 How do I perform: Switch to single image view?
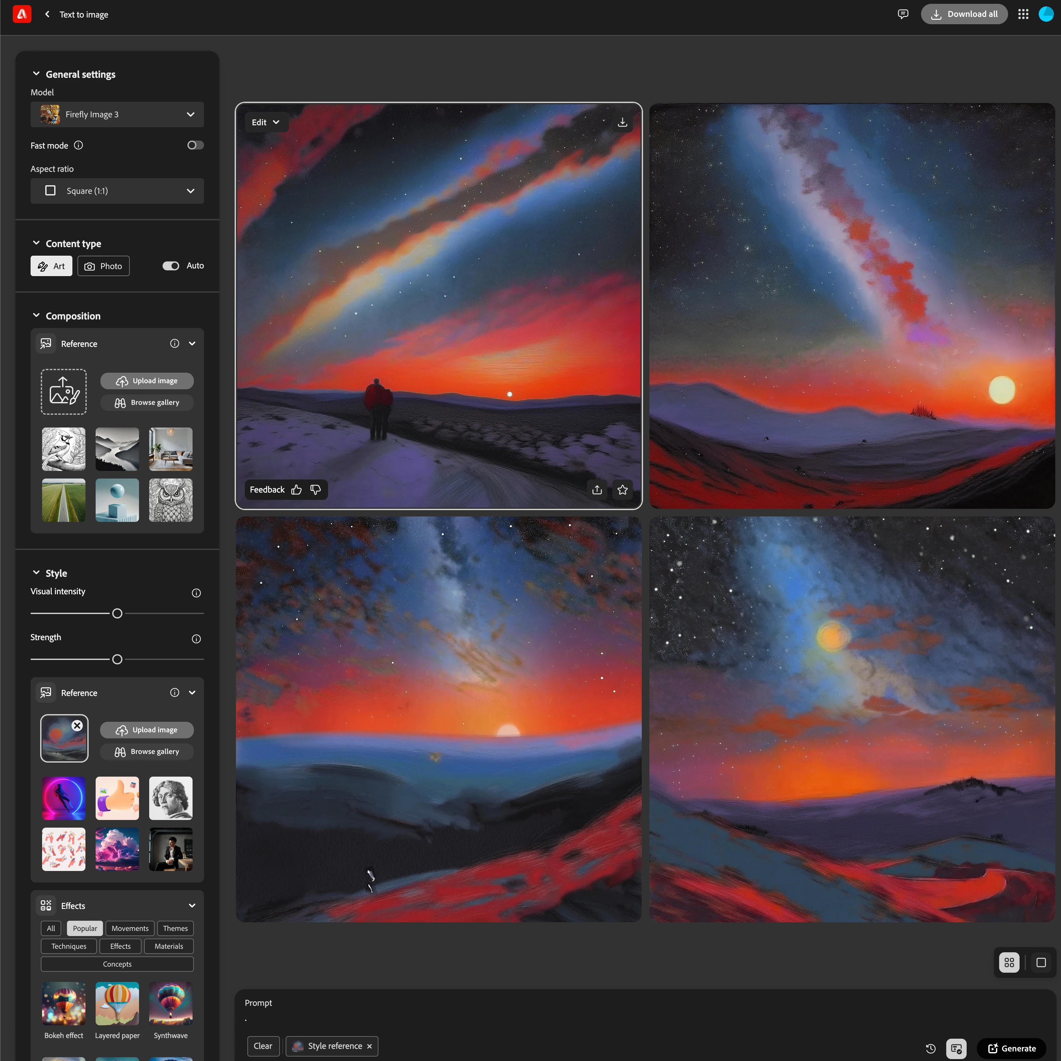[1041, 963]
